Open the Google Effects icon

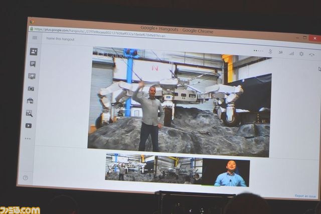tap(29, 113)
